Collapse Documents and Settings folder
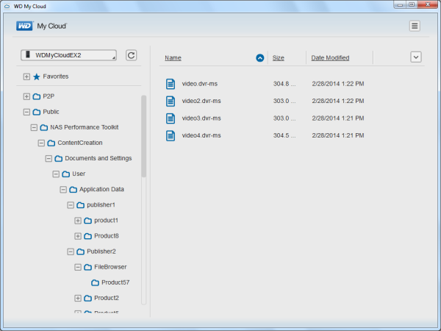441x331 pixels. click(x=49, y=158)
